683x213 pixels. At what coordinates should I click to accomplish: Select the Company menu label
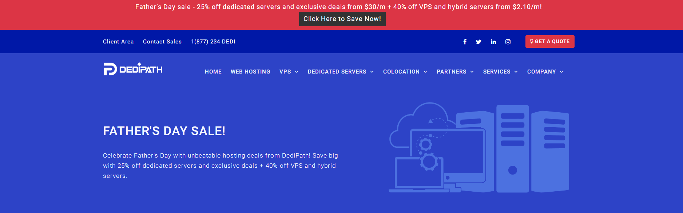click(541, 72)
